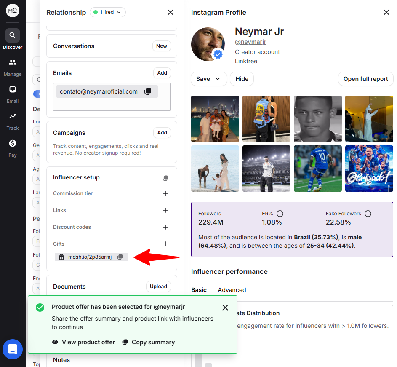Screen dimensions: 397x367
Task: Add Links with plus icon
Action: point(165,210)
